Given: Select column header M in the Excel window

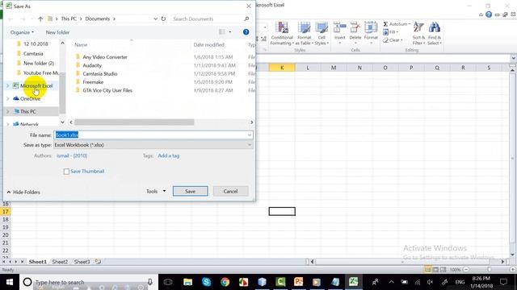Looking at the screenshot, I should [334, 68].
